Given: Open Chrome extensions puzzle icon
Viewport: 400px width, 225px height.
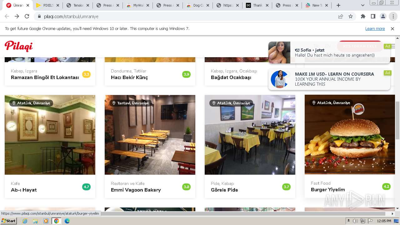Looking at the screenshot, I should pyautogui.click(x=363, y=17).
